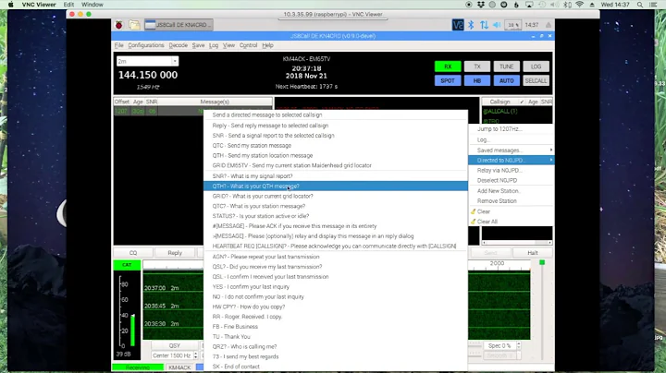Click the QSY button

175,345
